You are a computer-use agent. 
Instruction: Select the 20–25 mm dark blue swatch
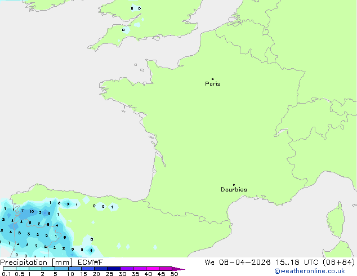click(100, 269)
